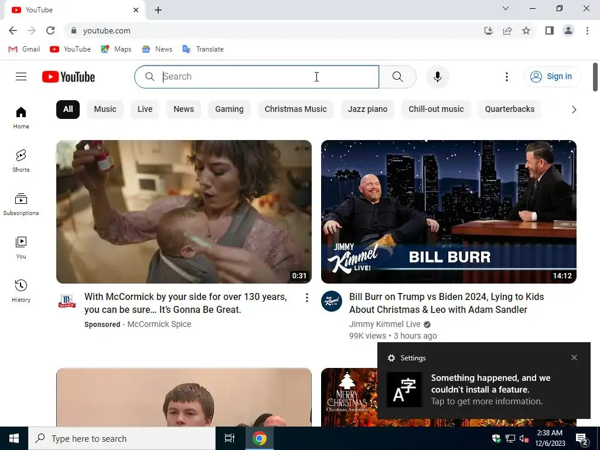Click Jimmy Kimmel Live channel avatar
Screen dimensions: 600x450
[332, 301]
